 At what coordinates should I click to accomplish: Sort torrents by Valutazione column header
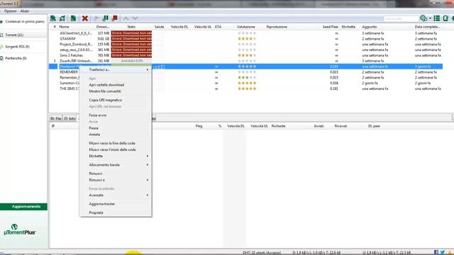246,27
